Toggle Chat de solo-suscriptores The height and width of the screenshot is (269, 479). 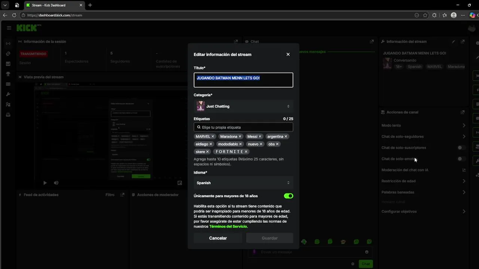click(x=462, y=148)
